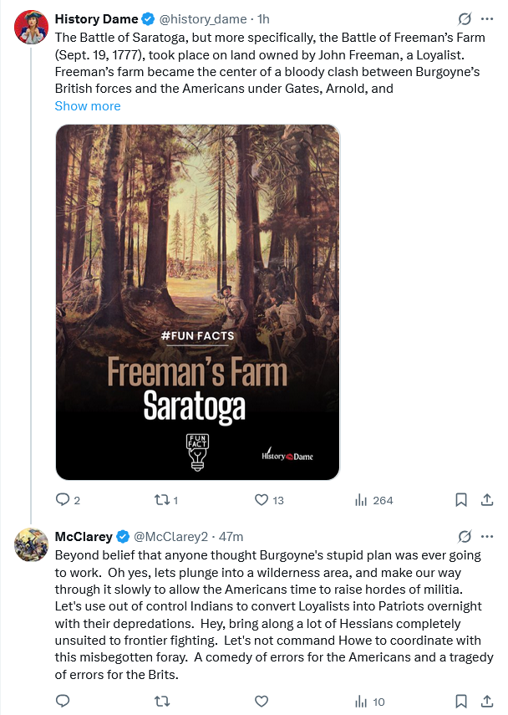This screenshot has width=508, height=715.
Task: Bookmark McClarey's comment
Action: [x=460, y=701]
